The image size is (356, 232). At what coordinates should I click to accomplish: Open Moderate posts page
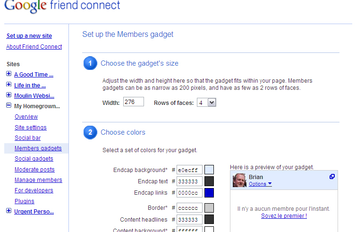pyautogui.click(x=34, y=170)
